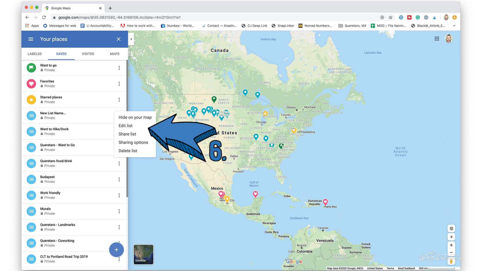This screenshot has width=482, height=271.
Task: Click the Want to Hike/Dock list icon
Action: [31, 131]
